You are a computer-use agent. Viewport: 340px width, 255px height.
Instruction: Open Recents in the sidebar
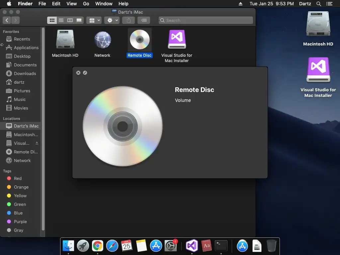click(x=20, y=39)
